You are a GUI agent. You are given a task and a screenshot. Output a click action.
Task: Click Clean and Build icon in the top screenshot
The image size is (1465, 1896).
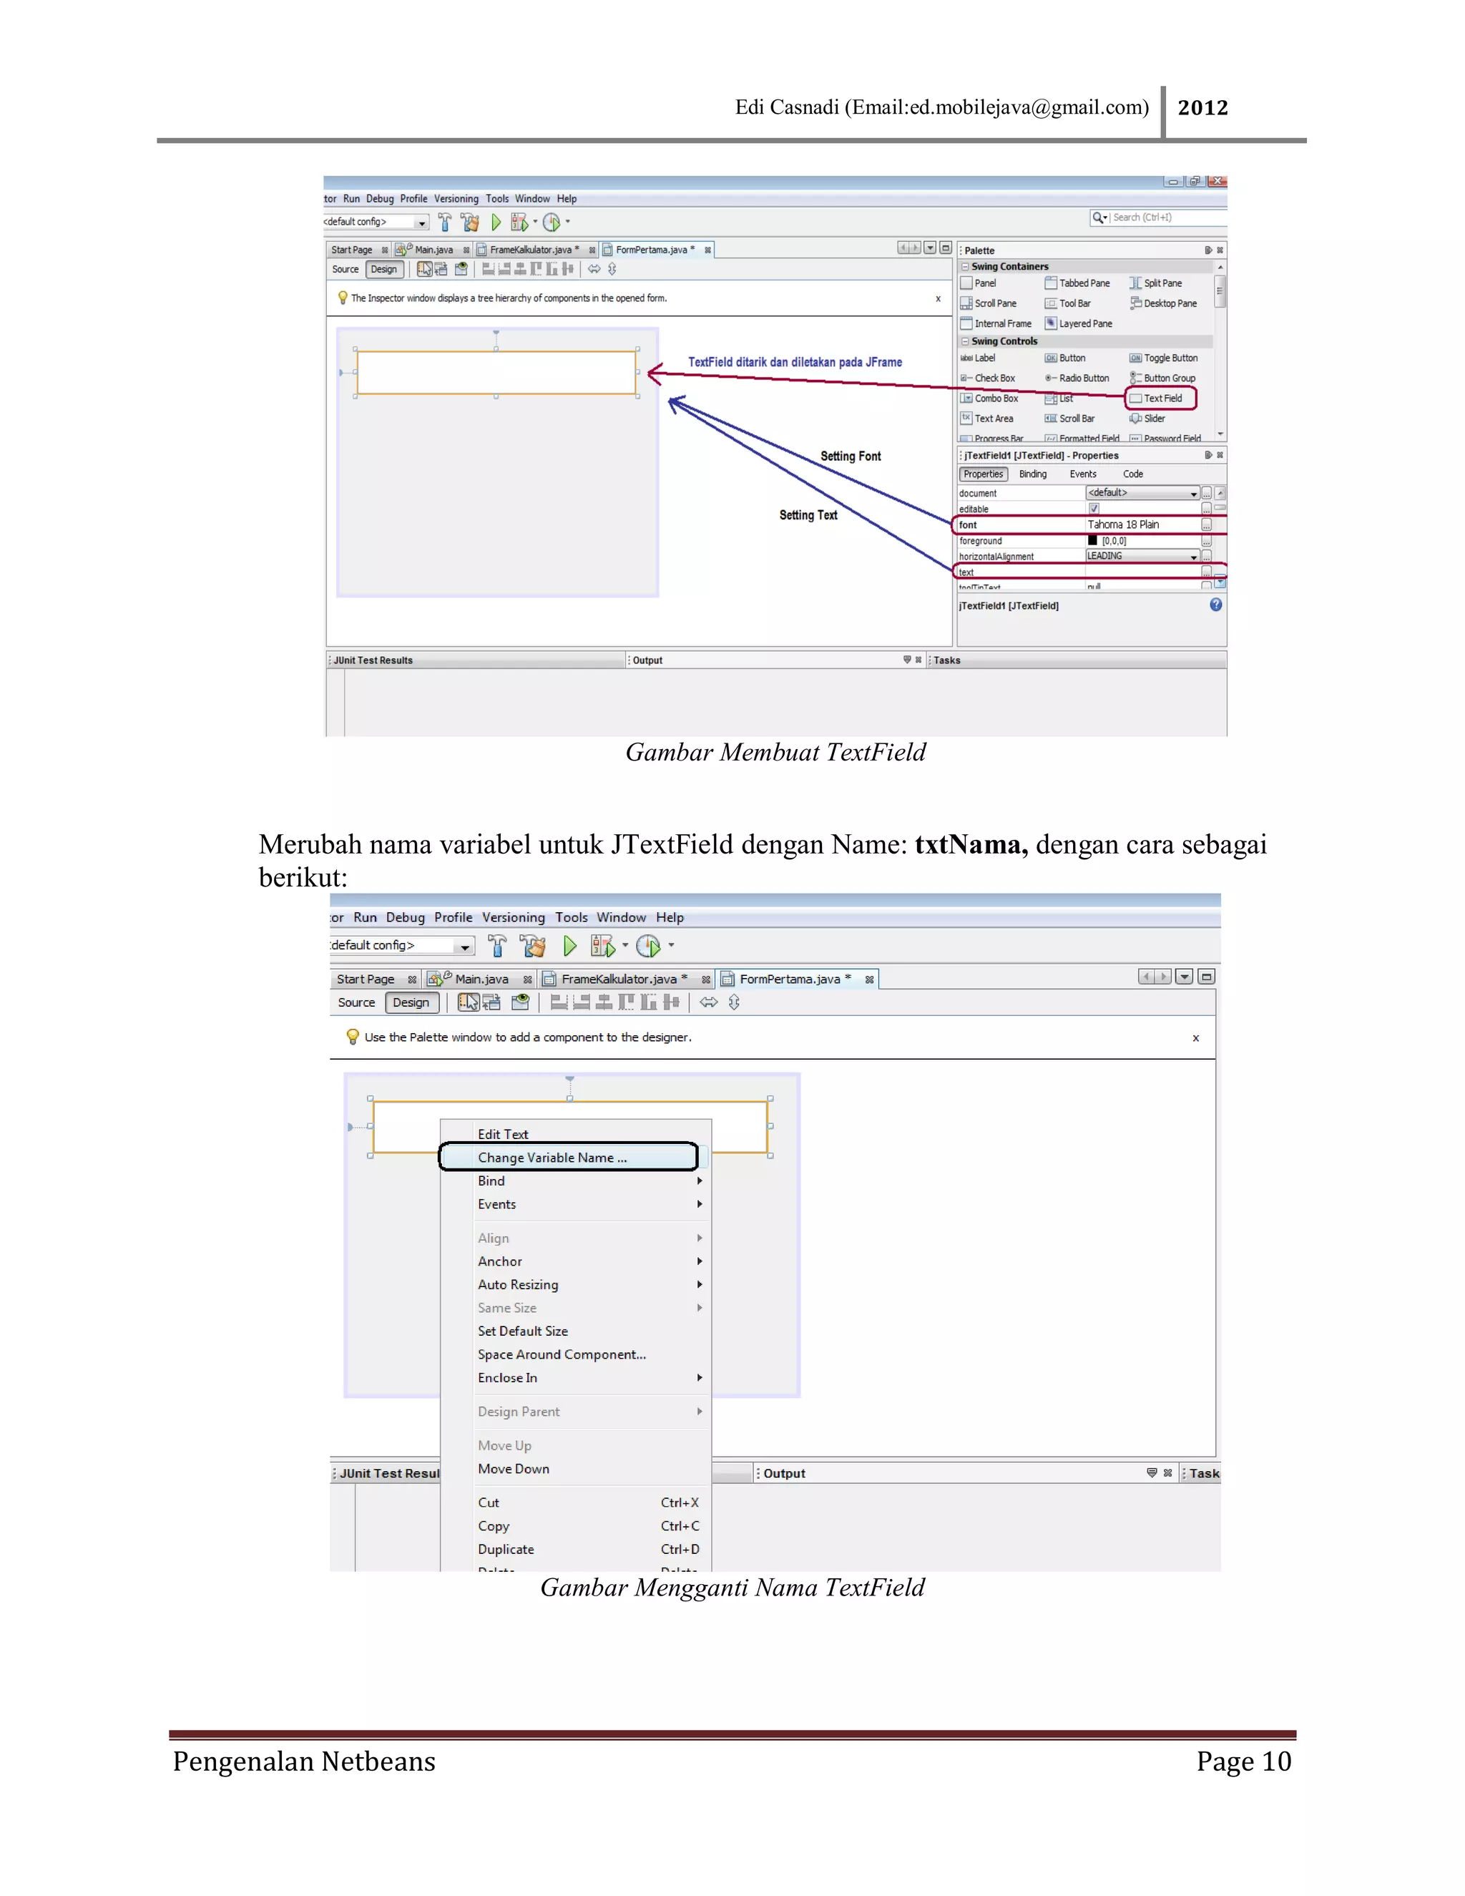click(x=469, y=223)
